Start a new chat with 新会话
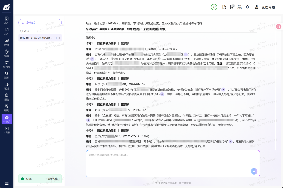Image resolution: width=283 pixels, height=188 pixels. 40,23
